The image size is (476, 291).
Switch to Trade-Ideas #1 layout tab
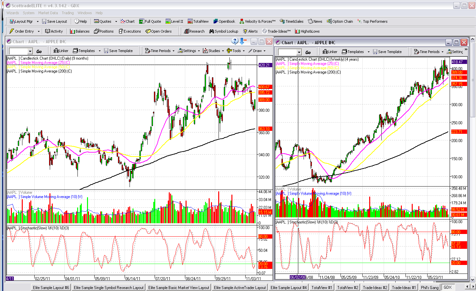point(404,287)
